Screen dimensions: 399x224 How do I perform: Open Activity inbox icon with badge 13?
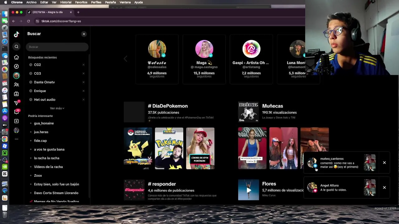point(17,112)
